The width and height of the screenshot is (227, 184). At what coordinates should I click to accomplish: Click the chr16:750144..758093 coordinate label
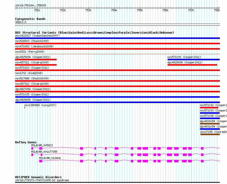coord(31,5)
